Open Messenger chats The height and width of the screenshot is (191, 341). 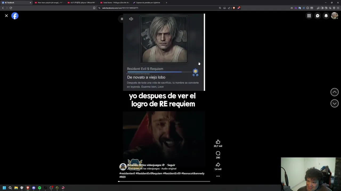click(318, 16)
